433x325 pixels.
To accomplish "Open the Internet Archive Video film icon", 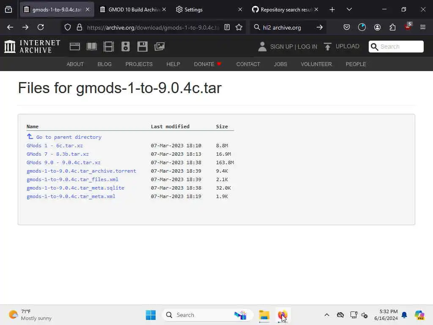I will 109,47.
